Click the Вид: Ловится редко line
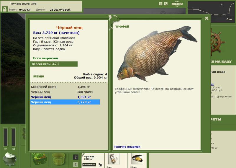This screenshot has height=168, width=236. 49,49
